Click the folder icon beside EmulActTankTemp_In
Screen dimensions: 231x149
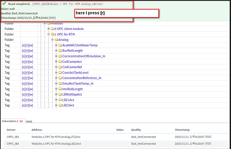tap(60, 84)
